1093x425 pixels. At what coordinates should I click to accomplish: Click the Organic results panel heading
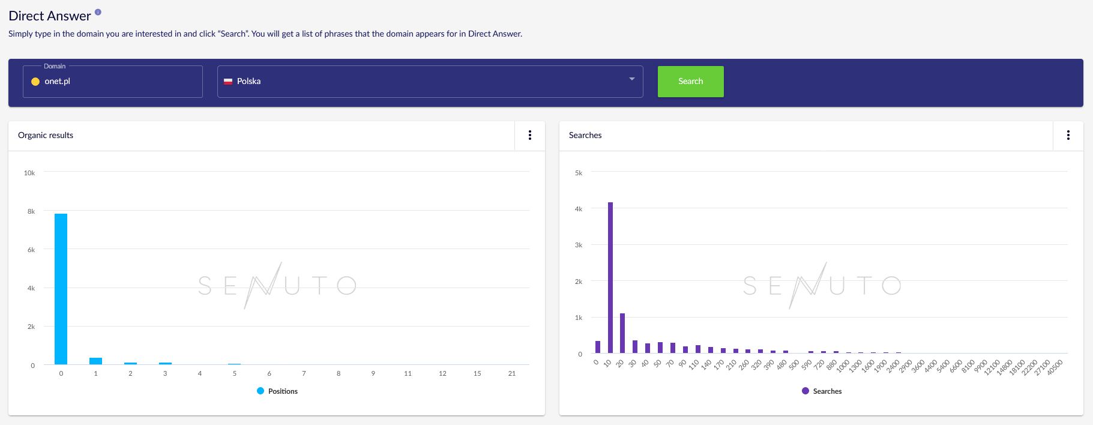[x=46, y=136]
